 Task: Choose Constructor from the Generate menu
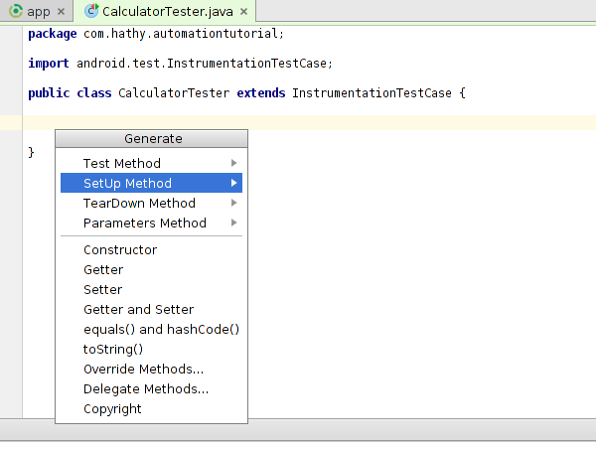120,249
